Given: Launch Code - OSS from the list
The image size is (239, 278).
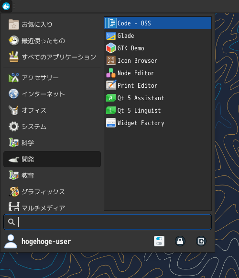Looking at the screenshot, I should pyautogui.click(x=158, y=23).
